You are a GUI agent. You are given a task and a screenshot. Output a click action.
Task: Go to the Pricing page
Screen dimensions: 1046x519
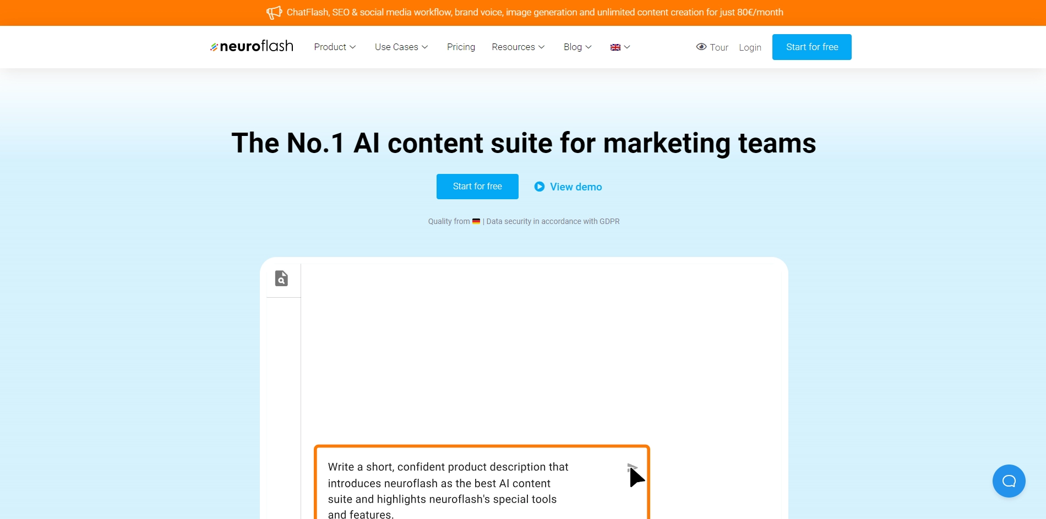pyautogui.click(x=461, y=47)
